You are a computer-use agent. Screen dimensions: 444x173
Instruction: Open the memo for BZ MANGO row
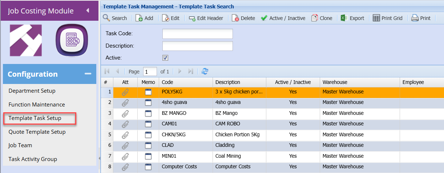pyautogui.click(x=148, y=113)
